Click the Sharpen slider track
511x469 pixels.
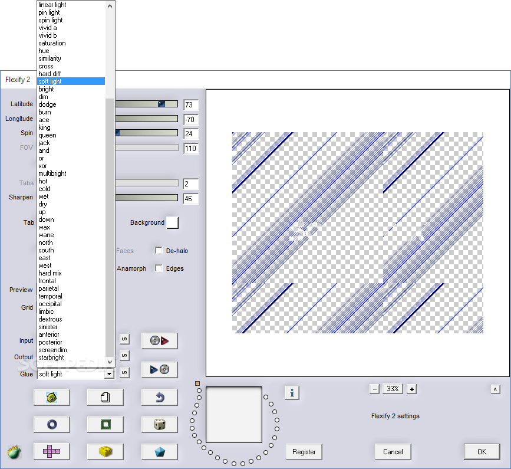click(147, 198)
